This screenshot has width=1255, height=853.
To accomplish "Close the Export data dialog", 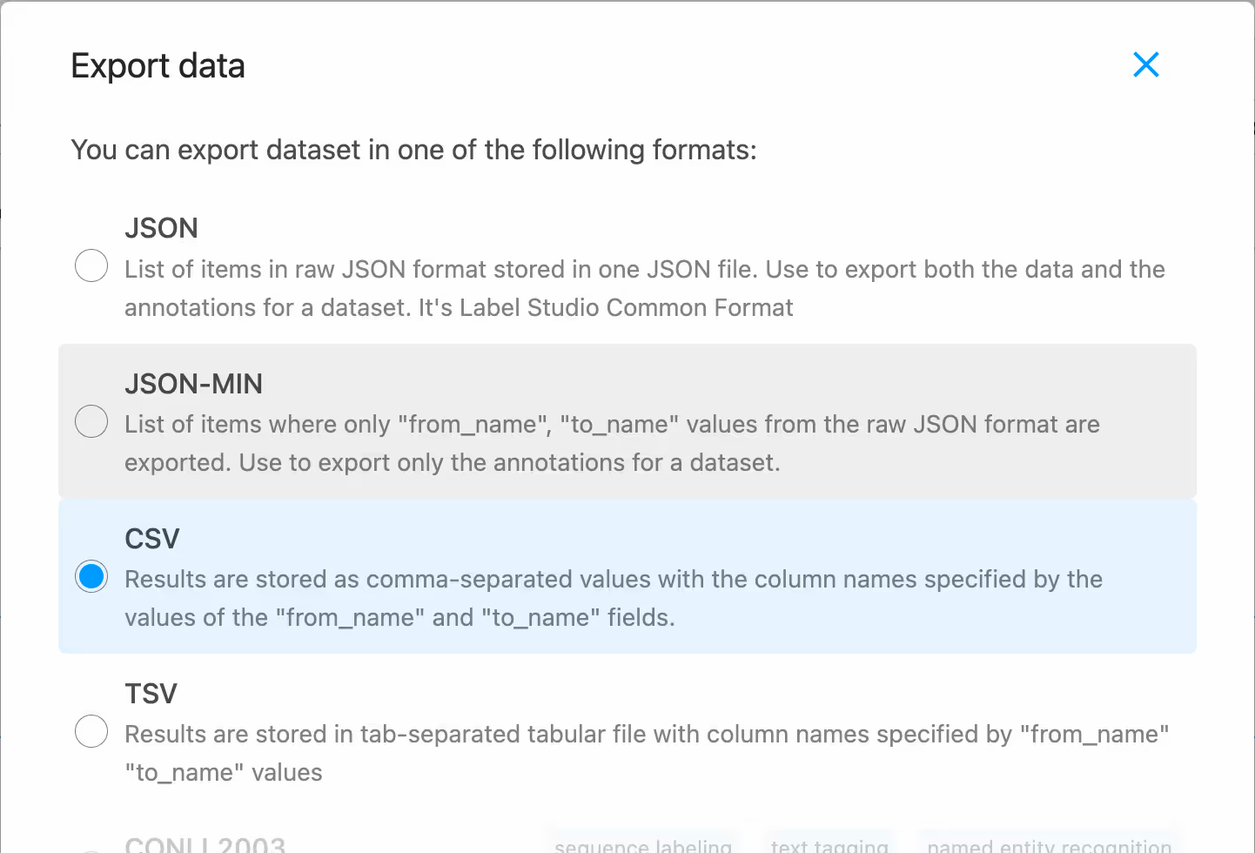I will point(1145,64).
